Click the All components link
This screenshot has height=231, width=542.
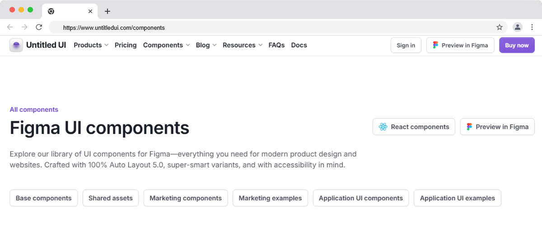tap(34, 110)
